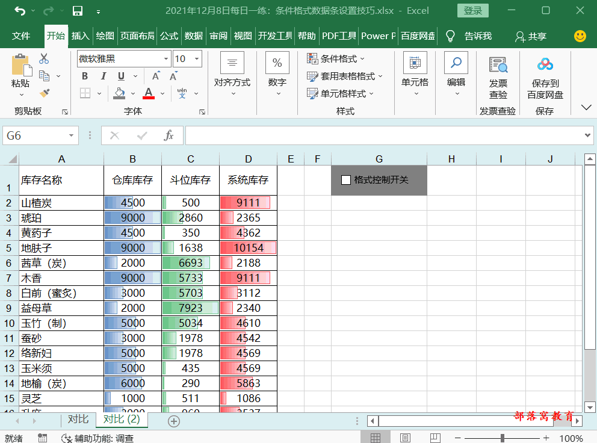Switch to the 插入 ribbon tab
The image size is (597, 443).
point(80,36)
